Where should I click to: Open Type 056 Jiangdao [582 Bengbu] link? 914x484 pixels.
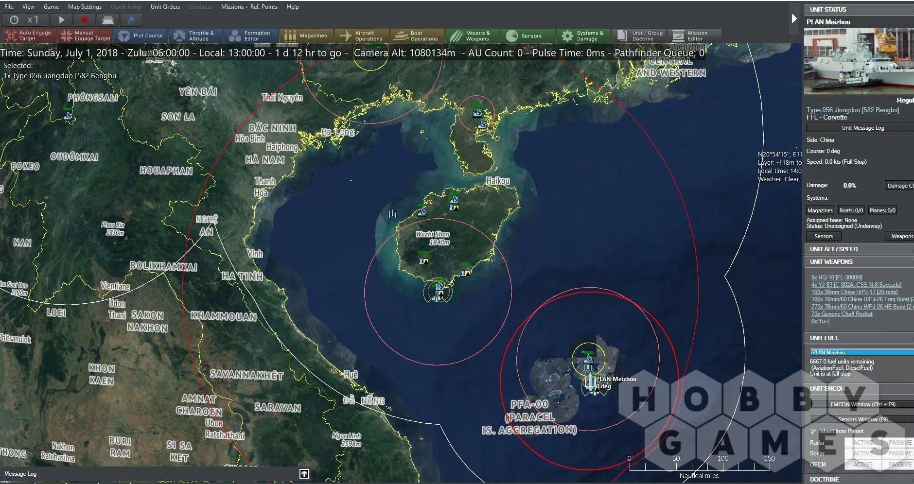coord(853,110)
